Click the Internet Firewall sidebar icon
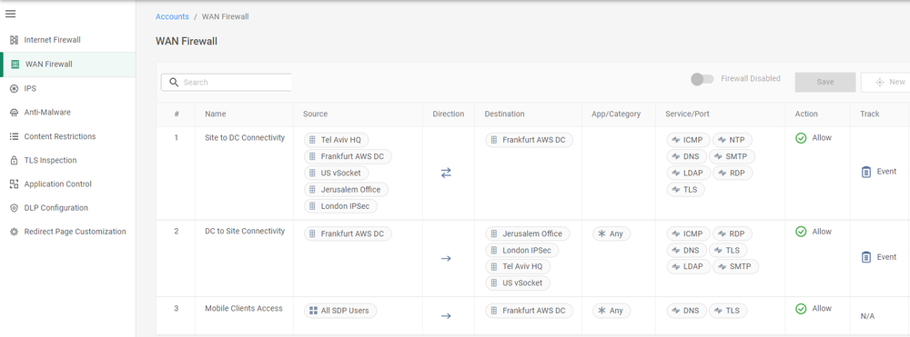The height and width of the screenshot is (337, 910). (x=15, y=40)
